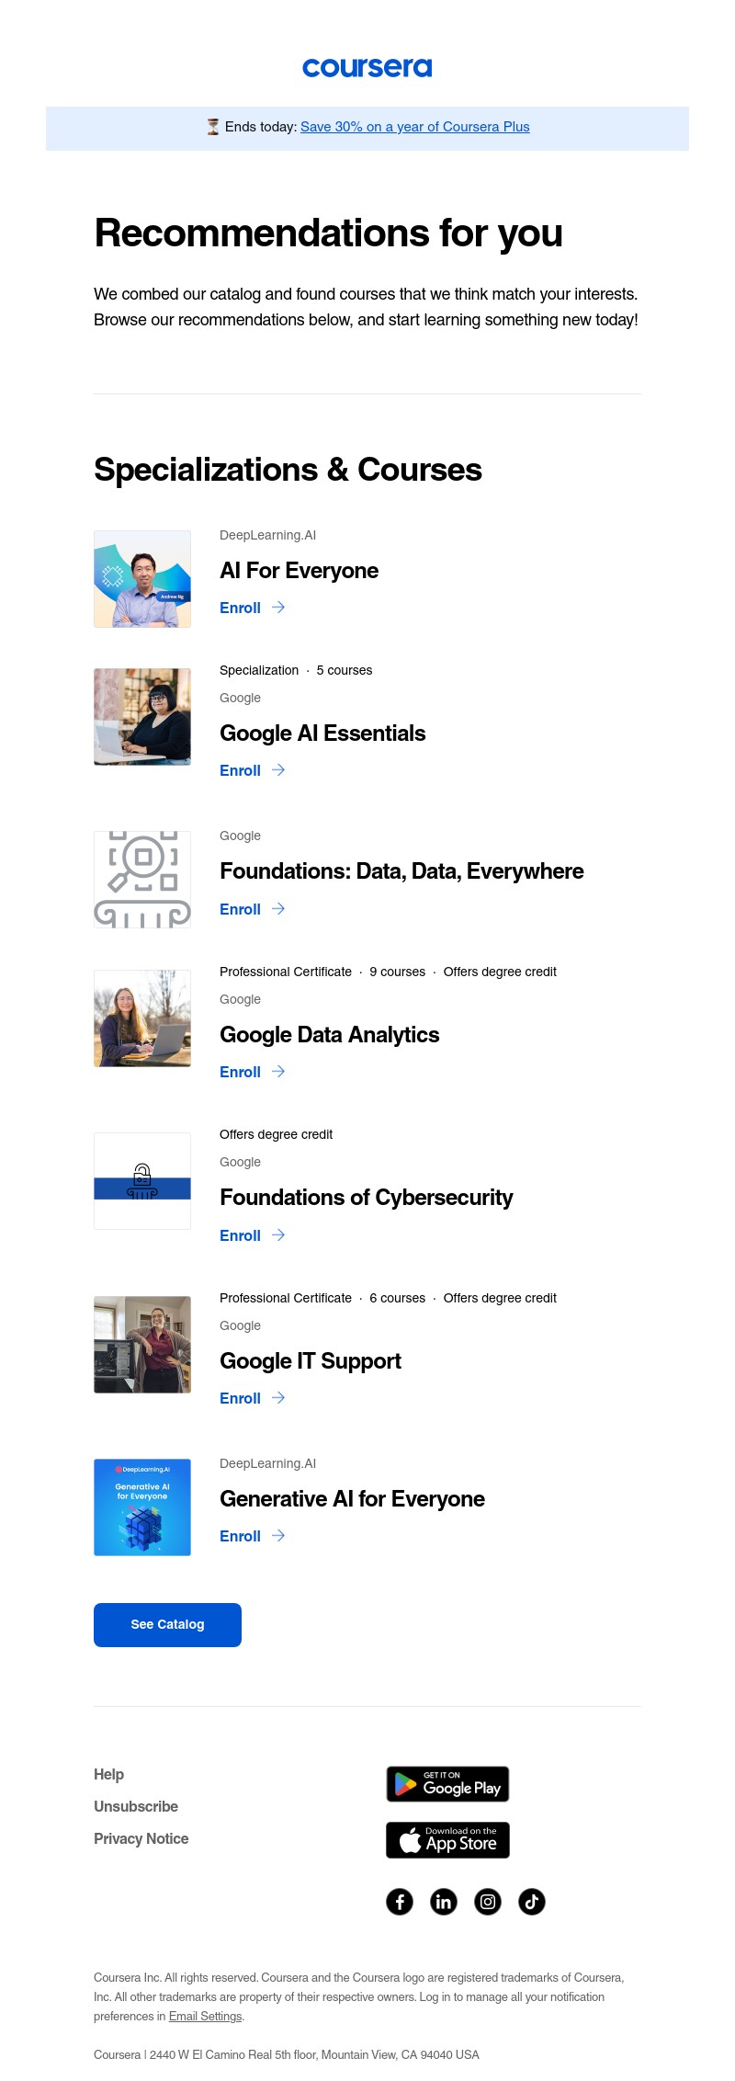The width and height of the screenshot is (735, 2081).
Task: Enroll in Google AI Essentials
Action: click(241, 771)
